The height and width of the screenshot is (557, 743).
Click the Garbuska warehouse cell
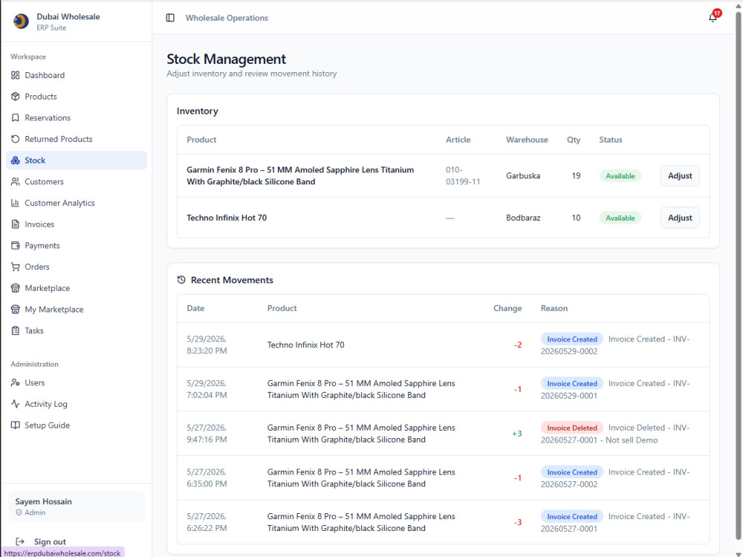pyautogui.click(x=523, y=176)
